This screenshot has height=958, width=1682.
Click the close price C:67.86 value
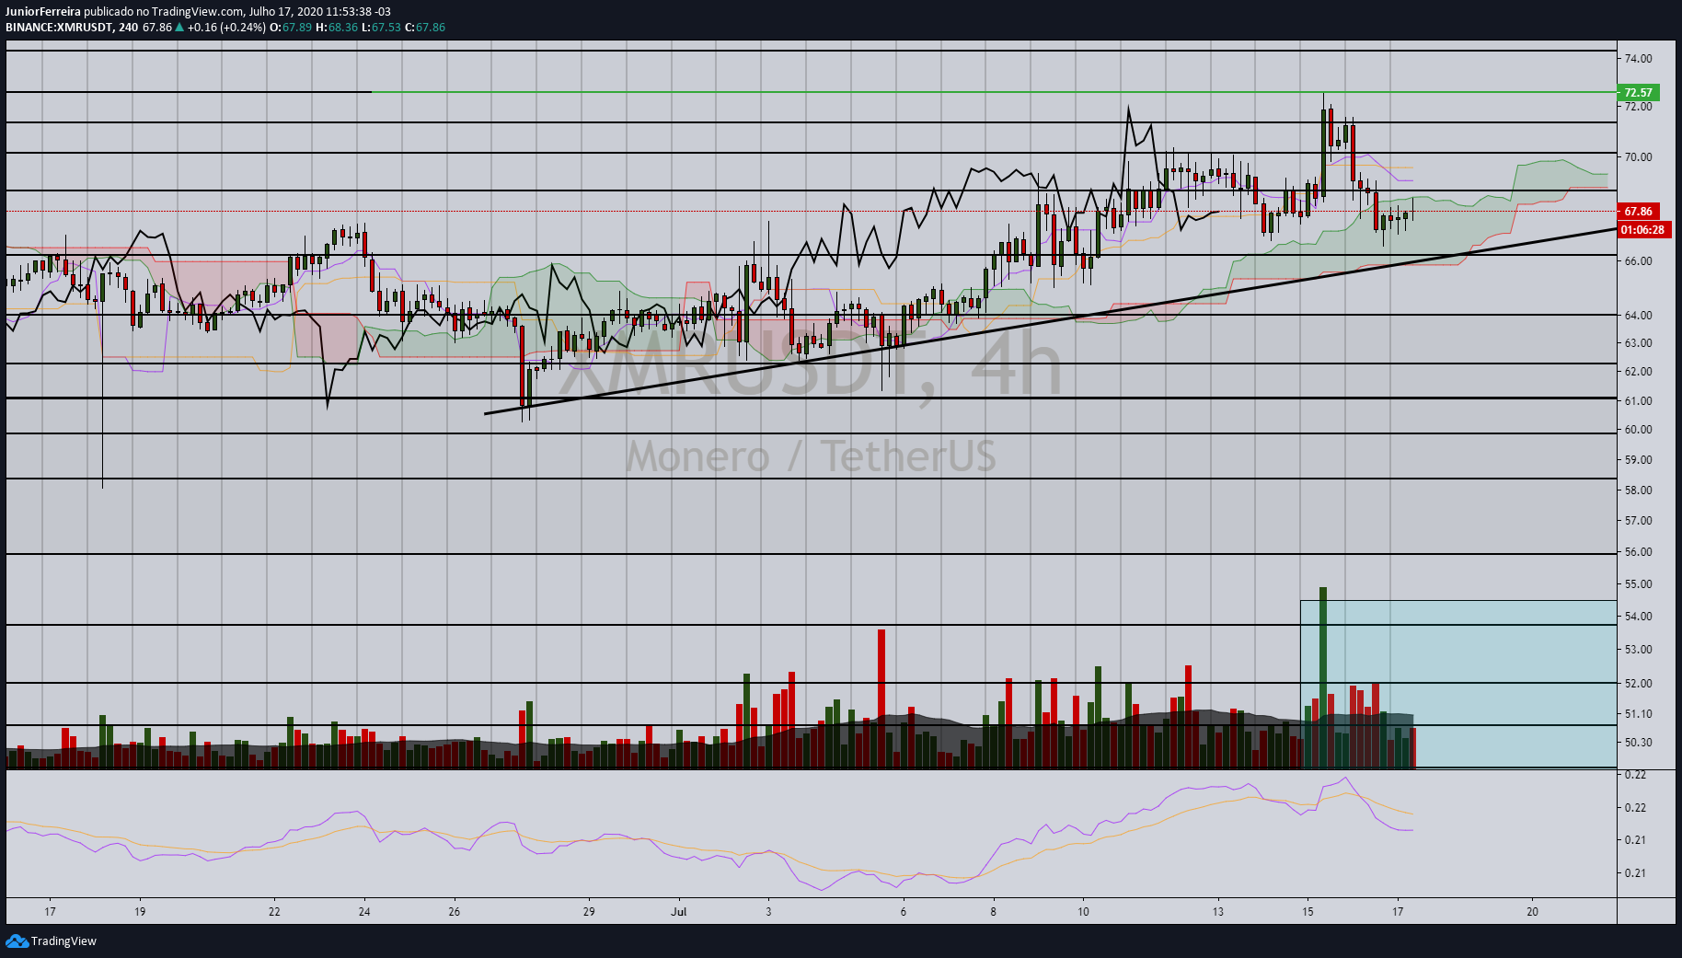[x=425, y=28]
